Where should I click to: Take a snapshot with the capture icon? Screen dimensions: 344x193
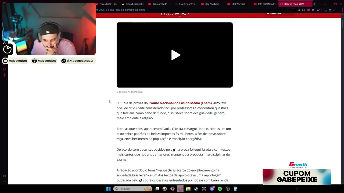pyautogui.click(x=303, y=10)
